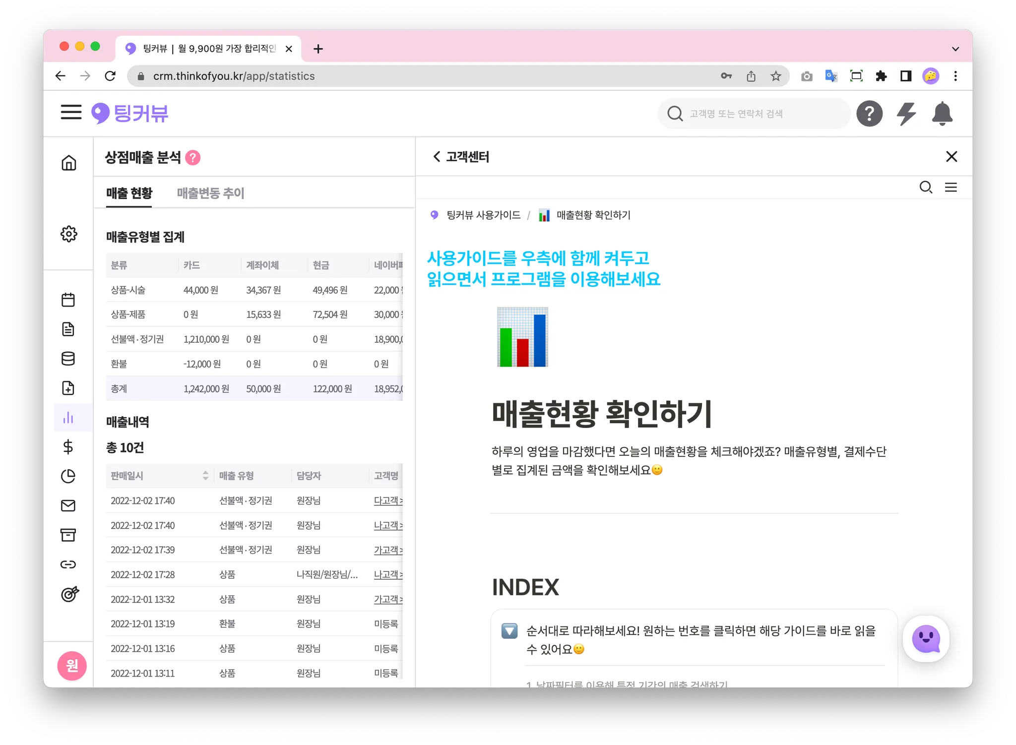Click the dollar sign sidebar icon
The width and height of the screenshot is (1016, 745).
pos(68,447)
